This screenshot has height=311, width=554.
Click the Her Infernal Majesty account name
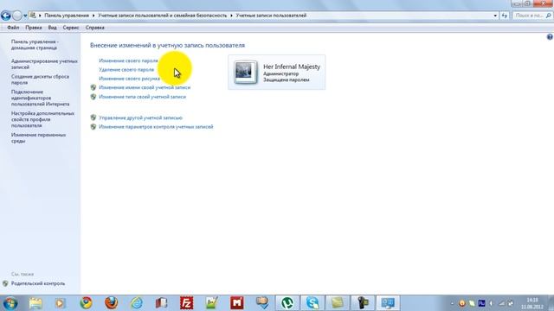click(x=292, y=67)
